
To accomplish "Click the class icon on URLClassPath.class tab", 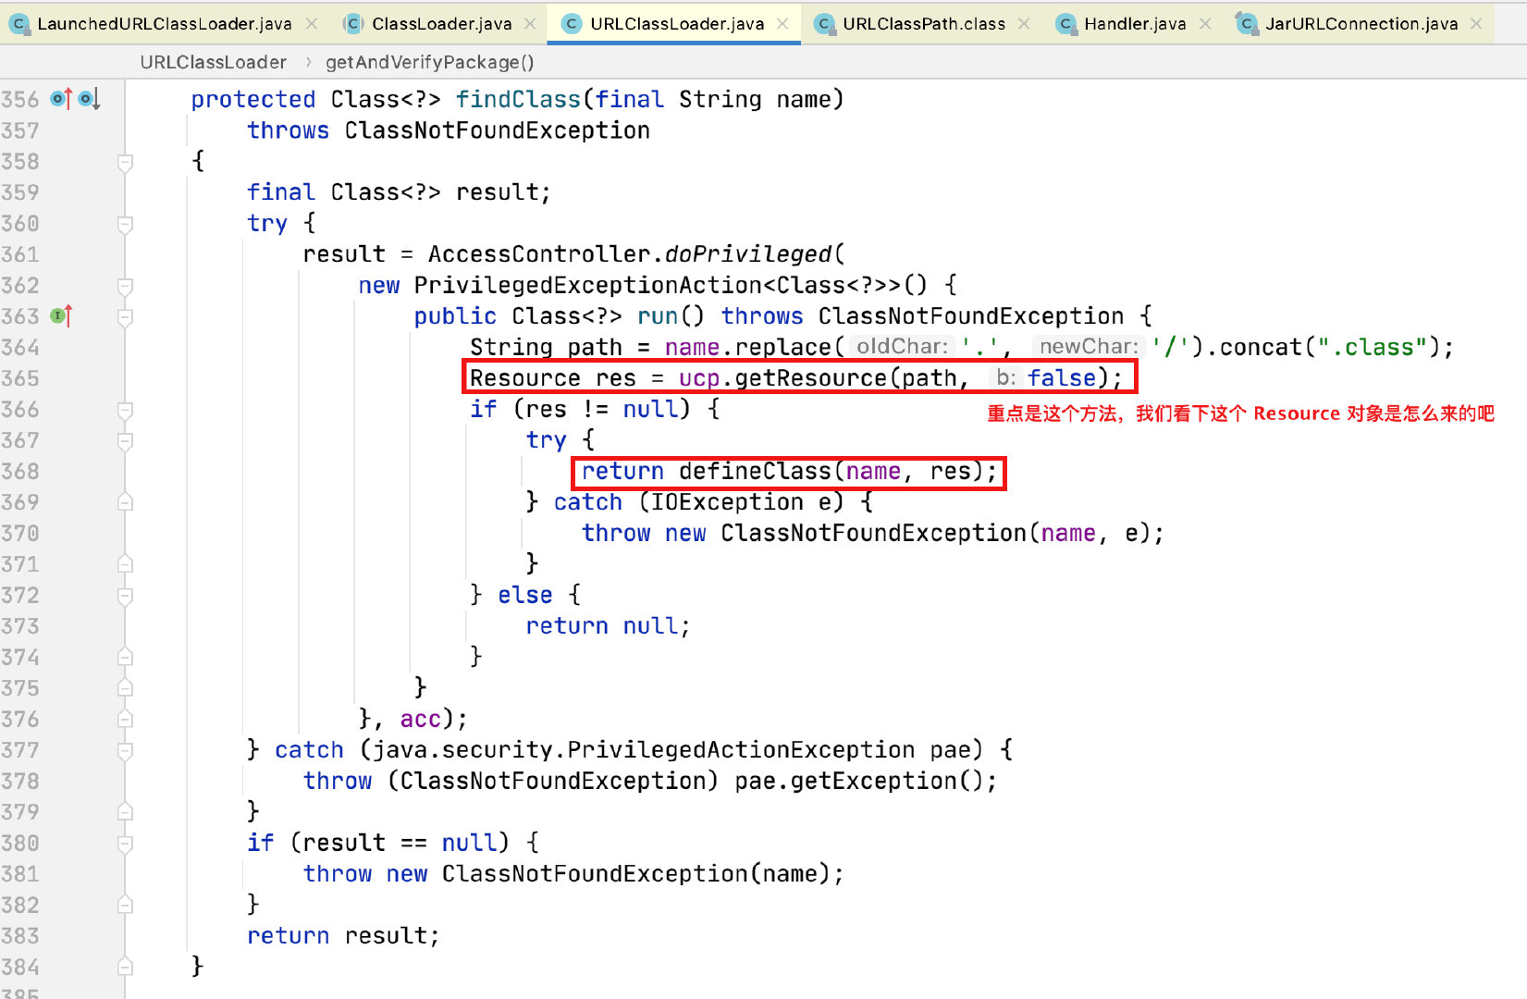I will 824,24.
